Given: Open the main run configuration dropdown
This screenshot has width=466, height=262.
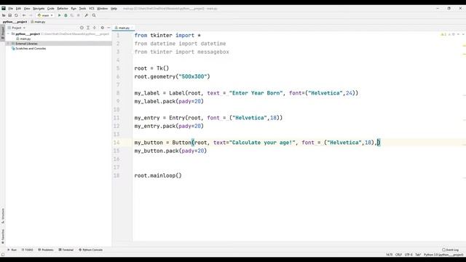Looking at the screenshot, I should pyautogui.click(x=45, y=15).
